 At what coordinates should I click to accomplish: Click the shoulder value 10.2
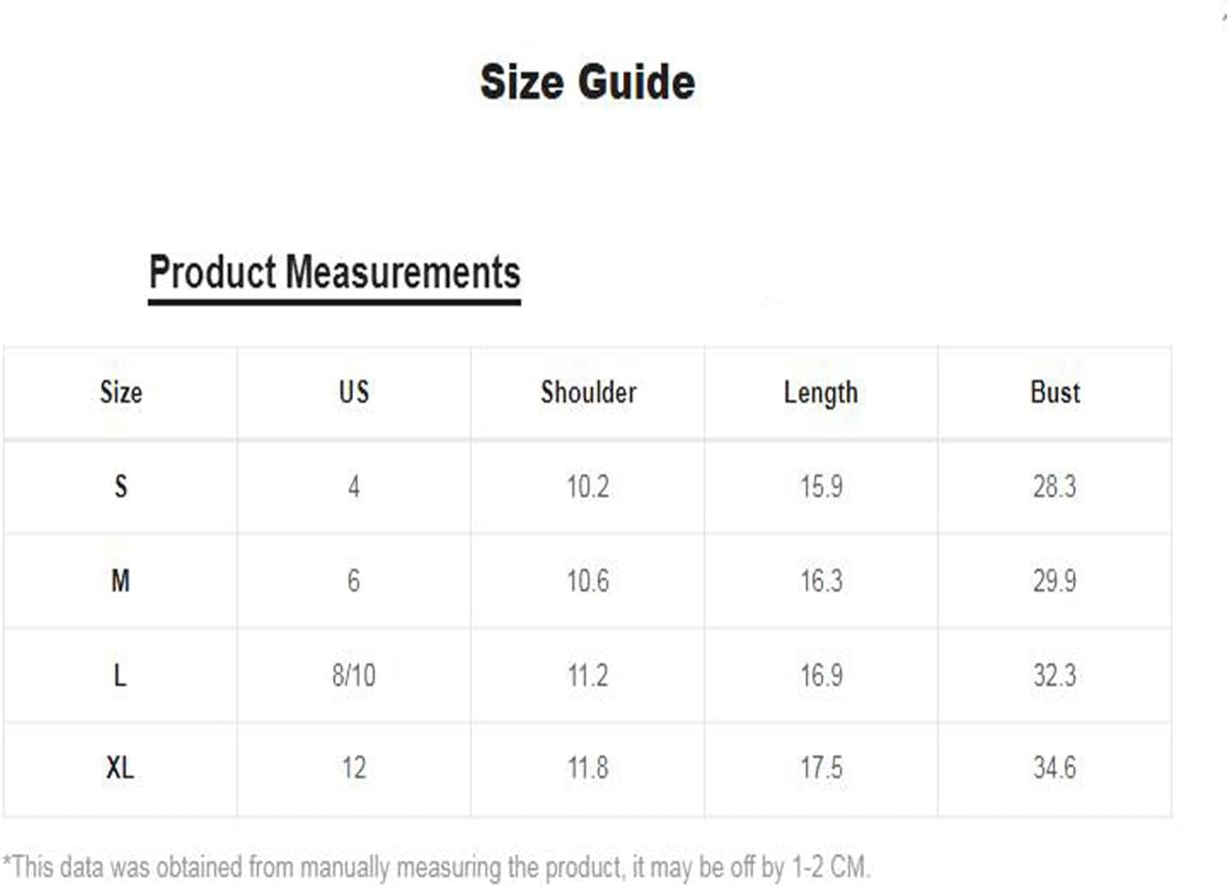[x=588, y=487]
